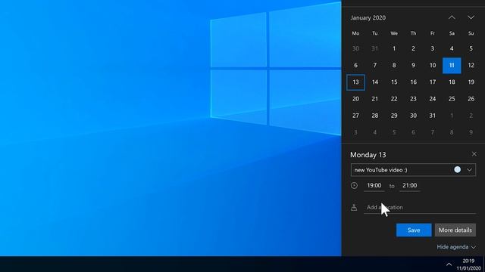This screenshot has width=485, height=272.
Task: Choose January 24 in the calendar
Action: (x=433, y=99)
